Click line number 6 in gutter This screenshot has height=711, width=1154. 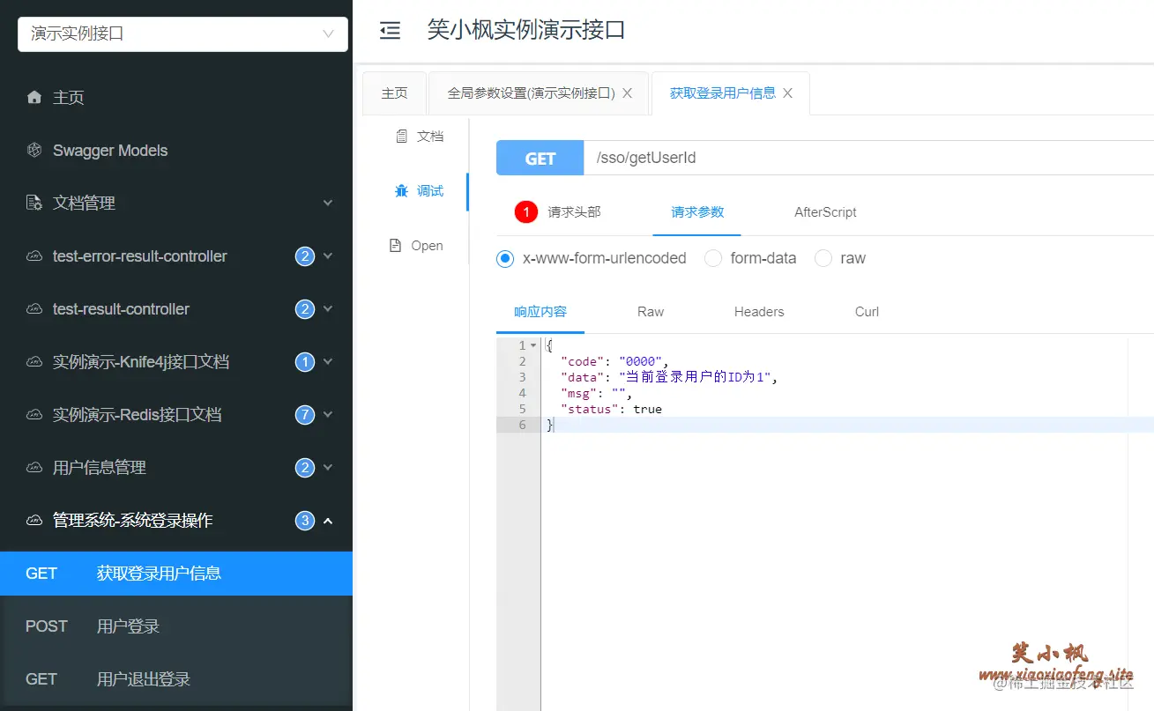point(522,425)
